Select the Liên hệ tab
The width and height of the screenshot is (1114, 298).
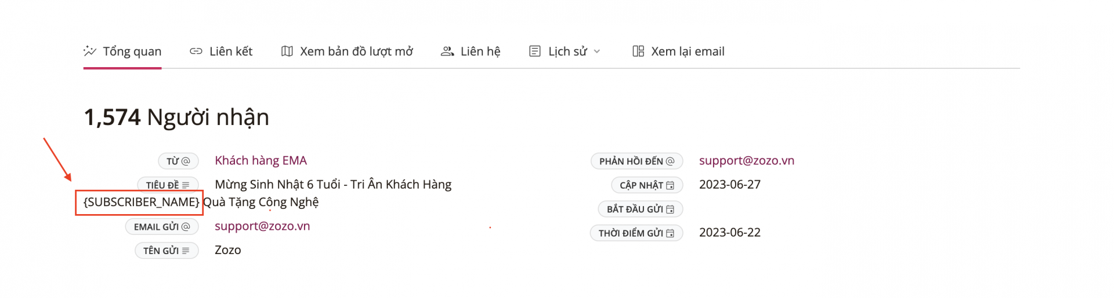point(471,51)
